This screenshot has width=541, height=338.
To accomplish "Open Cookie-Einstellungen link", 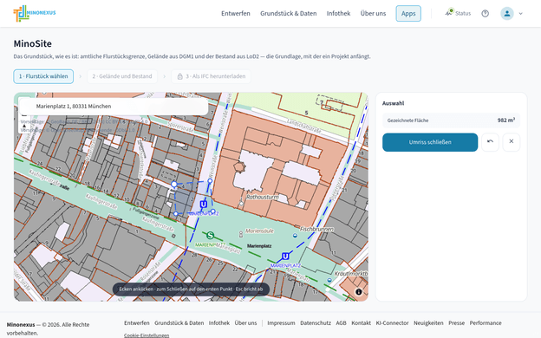I will 147,335.
